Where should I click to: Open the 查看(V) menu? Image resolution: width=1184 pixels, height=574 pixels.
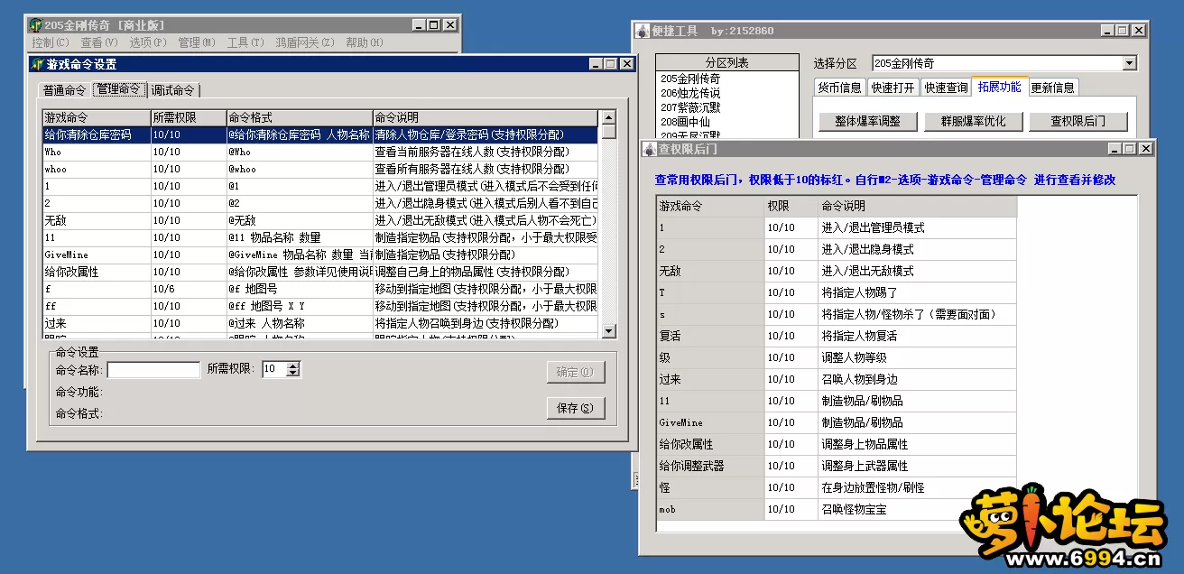(99, 42)
